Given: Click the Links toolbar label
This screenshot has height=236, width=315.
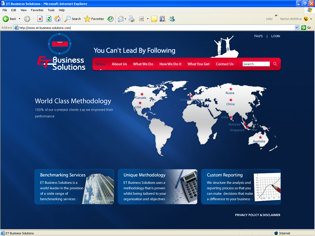Looking at the screenshot, I should (269, 19).
